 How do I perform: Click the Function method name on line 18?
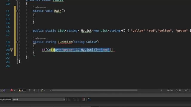pyautogui.click(x=65, y=42)
